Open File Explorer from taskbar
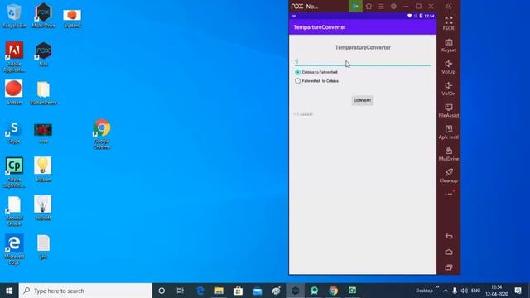530x298 pixels. 219,291
